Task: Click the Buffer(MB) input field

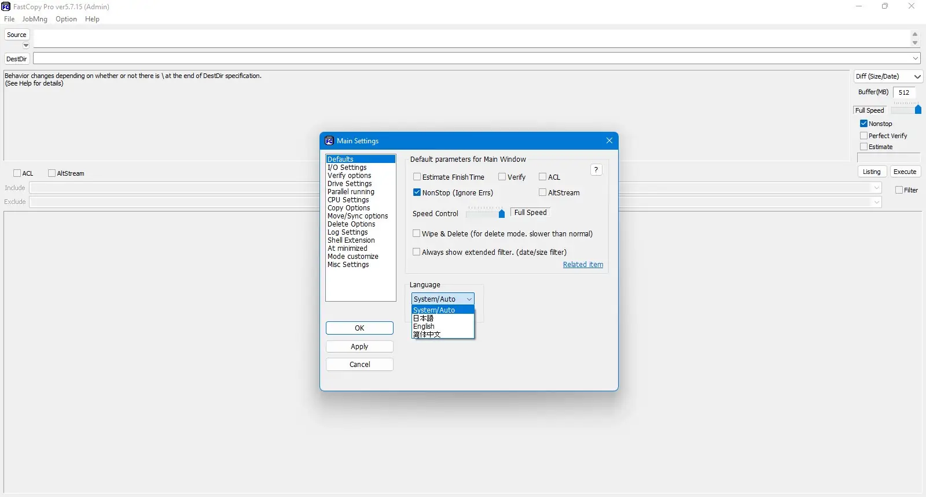Action: click(x=904, y=92)
